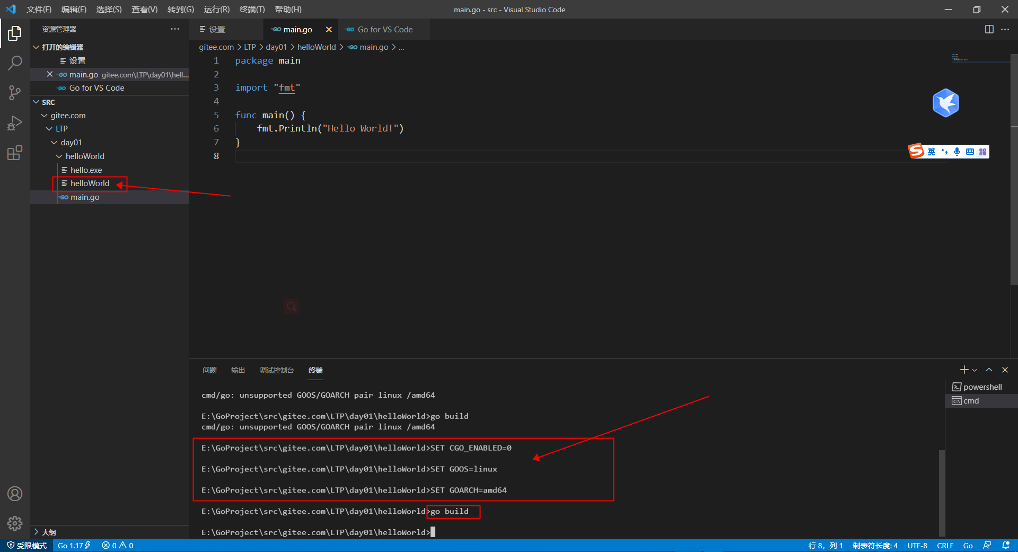Switch to the Output panel tab
1018x552 pixels.
pos(238,370)
